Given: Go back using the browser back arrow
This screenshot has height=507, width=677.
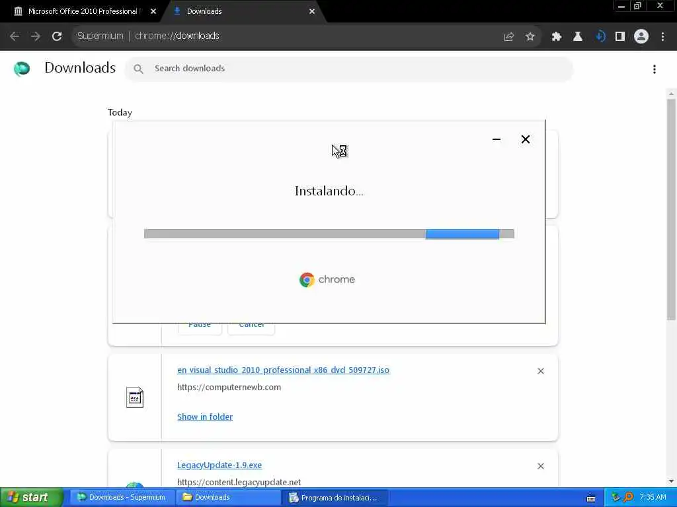Looking at the screenshot, I should [15, 36].
